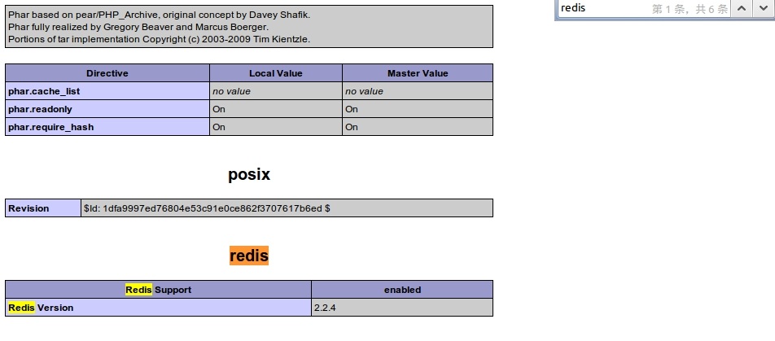The width and height of the screenshot is (775, 341).
Task: Click the enabled header cell
Action: pyautogui.click(x=402, y=290)
